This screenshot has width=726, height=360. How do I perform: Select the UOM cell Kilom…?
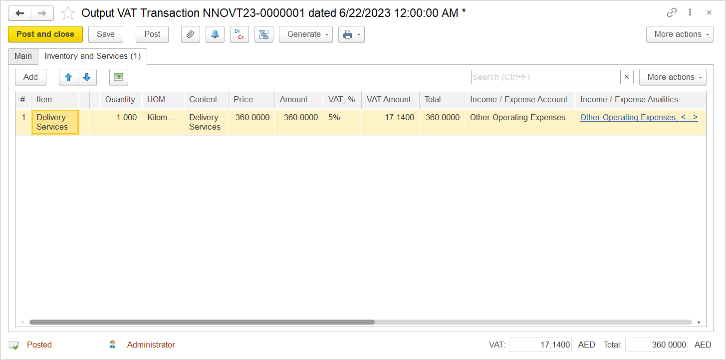(x=163, y=122)
